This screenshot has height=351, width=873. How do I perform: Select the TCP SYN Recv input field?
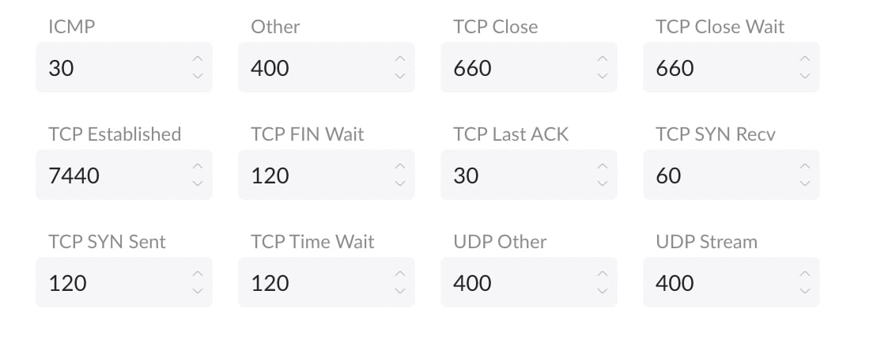(x=718, y=175)
